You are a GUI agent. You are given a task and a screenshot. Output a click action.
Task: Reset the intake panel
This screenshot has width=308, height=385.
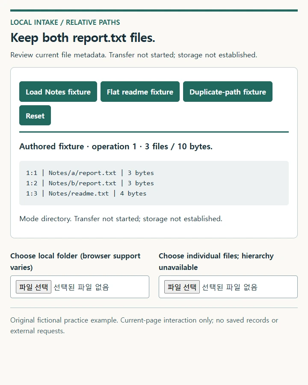pos(35,115)
